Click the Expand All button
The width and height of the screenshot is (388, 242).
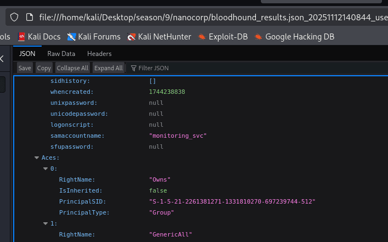click(x=109, y=68)
